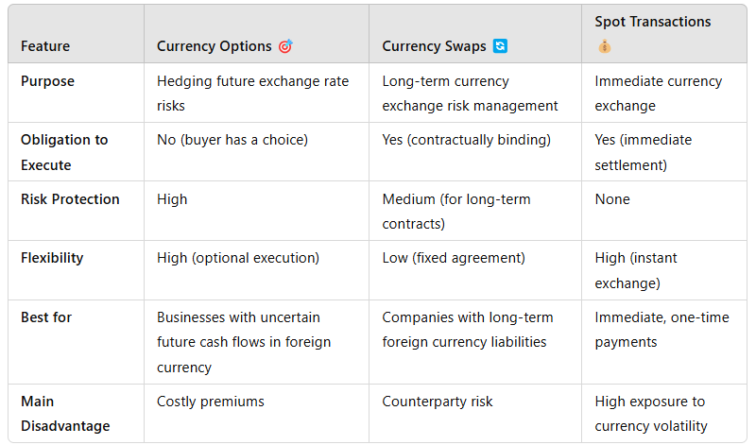This screenshot has width=756, height=445.
Task: Select the Feature column header
Action: [45, 46]
